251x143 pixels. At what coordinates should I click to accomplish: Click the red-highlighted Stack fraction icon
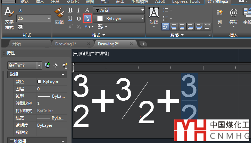pos(87,18)
